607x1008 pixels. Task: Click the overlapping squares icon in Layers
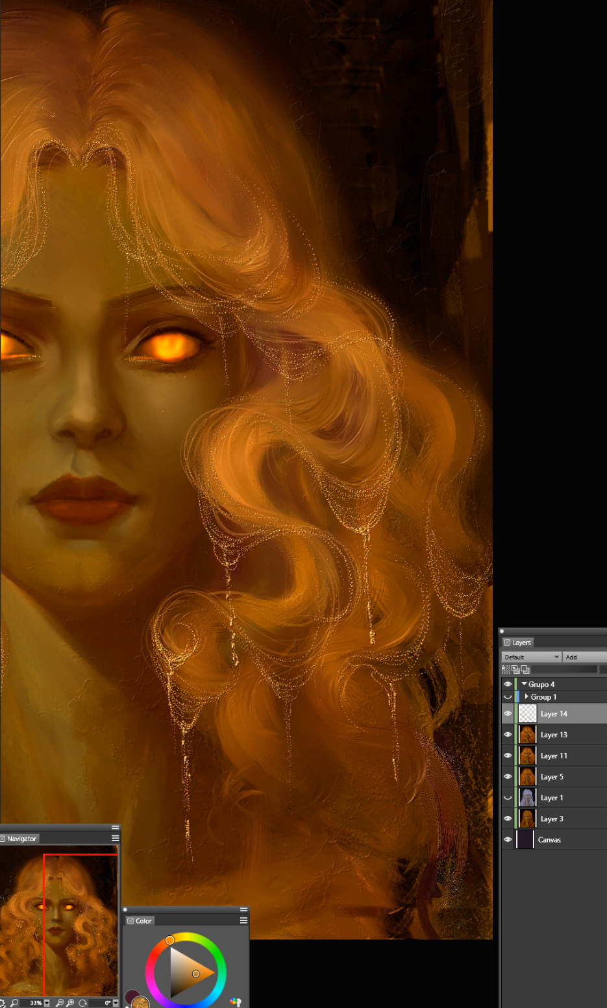pyautogui.click(x=525, y=669)
